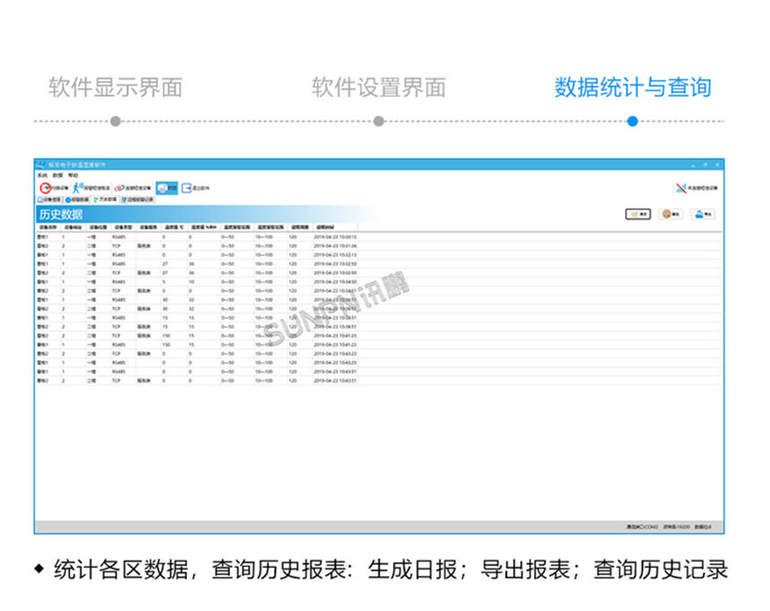The width and height of the screenshot is (770, 611).
Task: Select the red search devices icon on the toolbar
Action: (45, 186)
